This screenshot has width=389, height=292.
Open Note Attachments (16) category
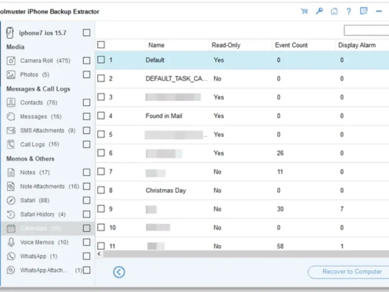click(x=50, y=186)
